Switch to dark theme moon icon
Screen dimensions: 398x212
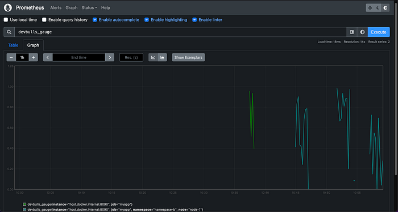[378, 8]
